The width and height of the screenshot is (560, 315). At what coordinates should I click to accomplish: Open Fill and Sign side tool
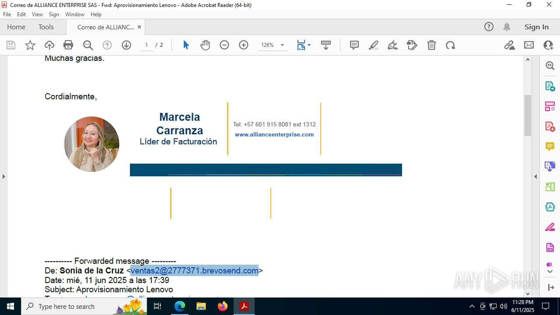550,227
